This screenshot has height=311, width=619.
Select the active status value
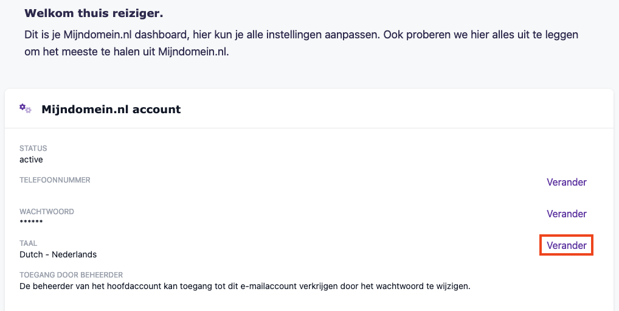31,159
